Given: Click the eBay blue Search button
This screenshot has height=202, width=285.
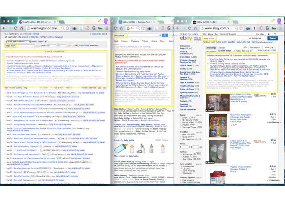Looking at the screenshot, I should click(x=273, y=38).
